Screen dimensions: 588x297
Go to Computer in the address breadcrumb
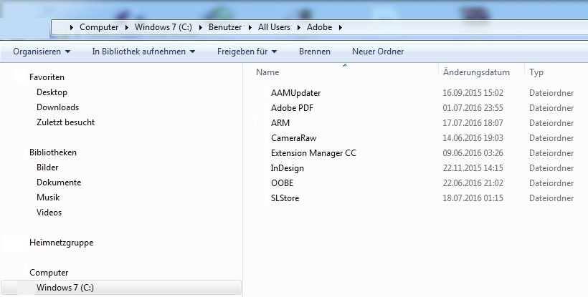[99, 27]
